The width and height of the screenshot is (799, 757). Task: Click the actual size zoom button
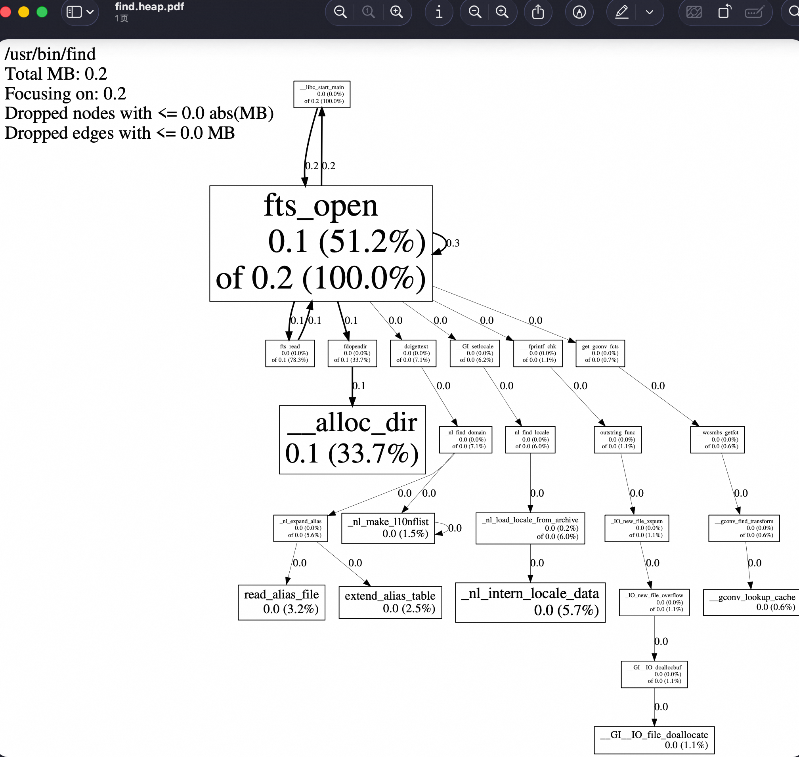pos(368,12)
